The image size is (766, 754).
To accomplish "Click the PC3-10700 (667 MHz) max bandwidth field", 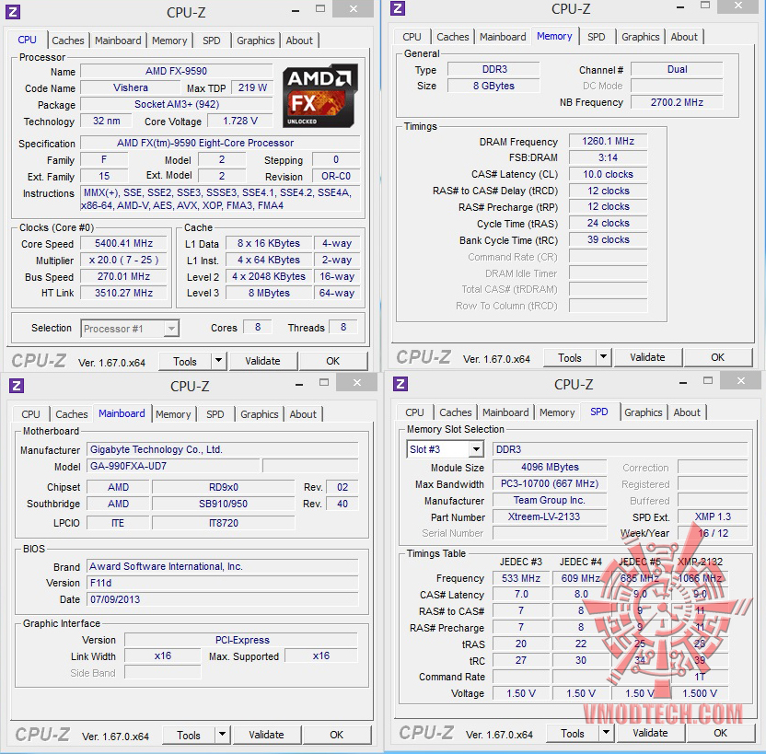I will tap(550, 483).
